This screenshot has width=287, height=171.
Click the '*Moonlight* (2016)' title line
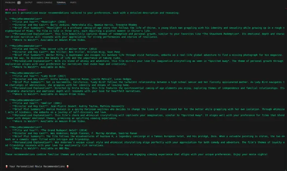(x=38, y=22)
